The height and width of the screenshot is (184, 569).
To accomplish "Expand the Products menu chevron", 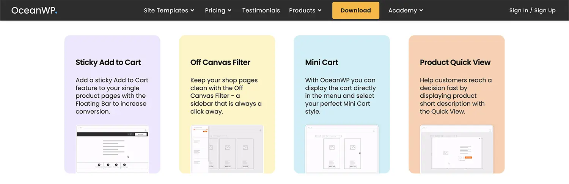I will (319, 11).
